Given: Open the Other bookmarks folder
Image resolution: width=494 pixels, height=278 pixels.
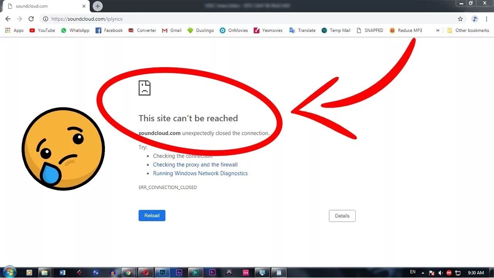Looking at the screenshot, I should [x=468, y=31].
